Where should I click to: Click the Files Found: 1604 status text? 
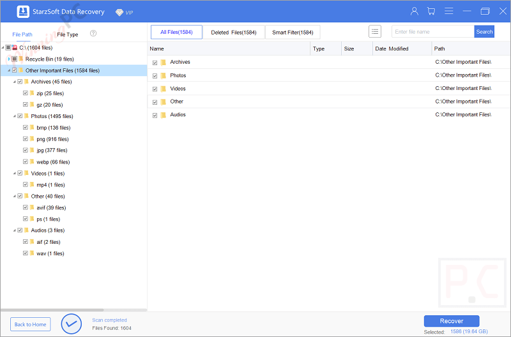click(112, 328)
